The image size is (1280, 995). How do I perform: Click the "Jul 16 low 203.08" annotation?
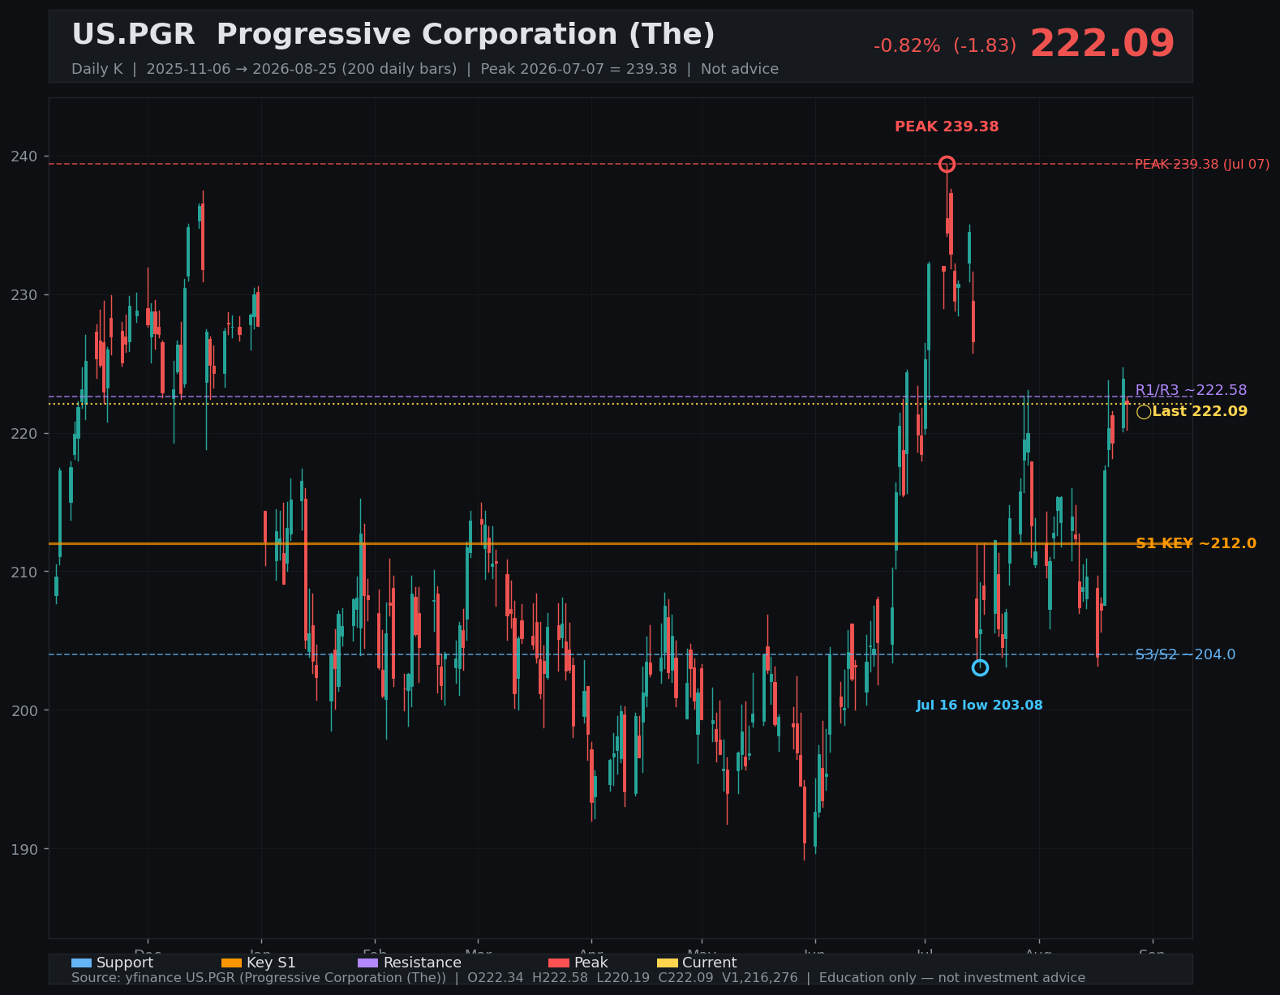coord(980,706)
